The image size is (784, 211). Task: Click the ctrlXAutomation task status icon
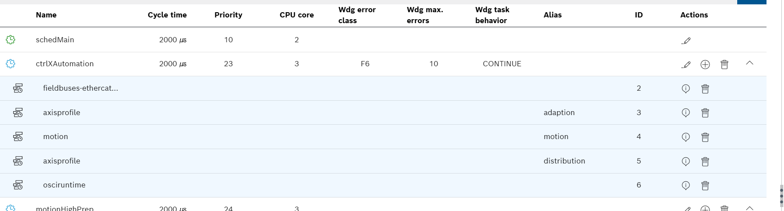click(10, 64)
